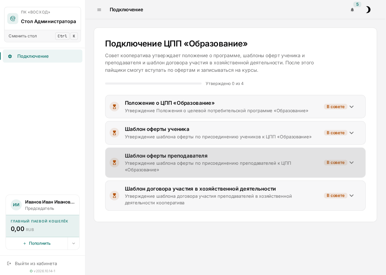Viewport: 386px width, 275px height.
Task: Expand Шаблон оферты преподавателя chevron
Action: [352, 163]
